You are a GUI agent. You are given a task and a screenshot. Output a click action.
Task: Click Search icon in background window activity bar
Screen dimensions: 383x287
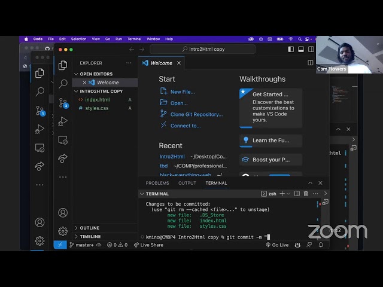pos(40,91)
